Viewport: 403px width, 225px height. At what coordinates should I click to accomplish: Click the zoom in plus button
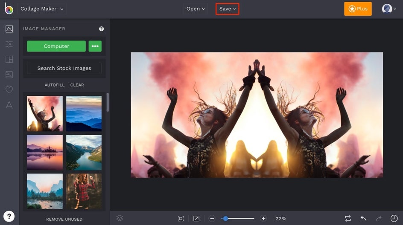263,219
